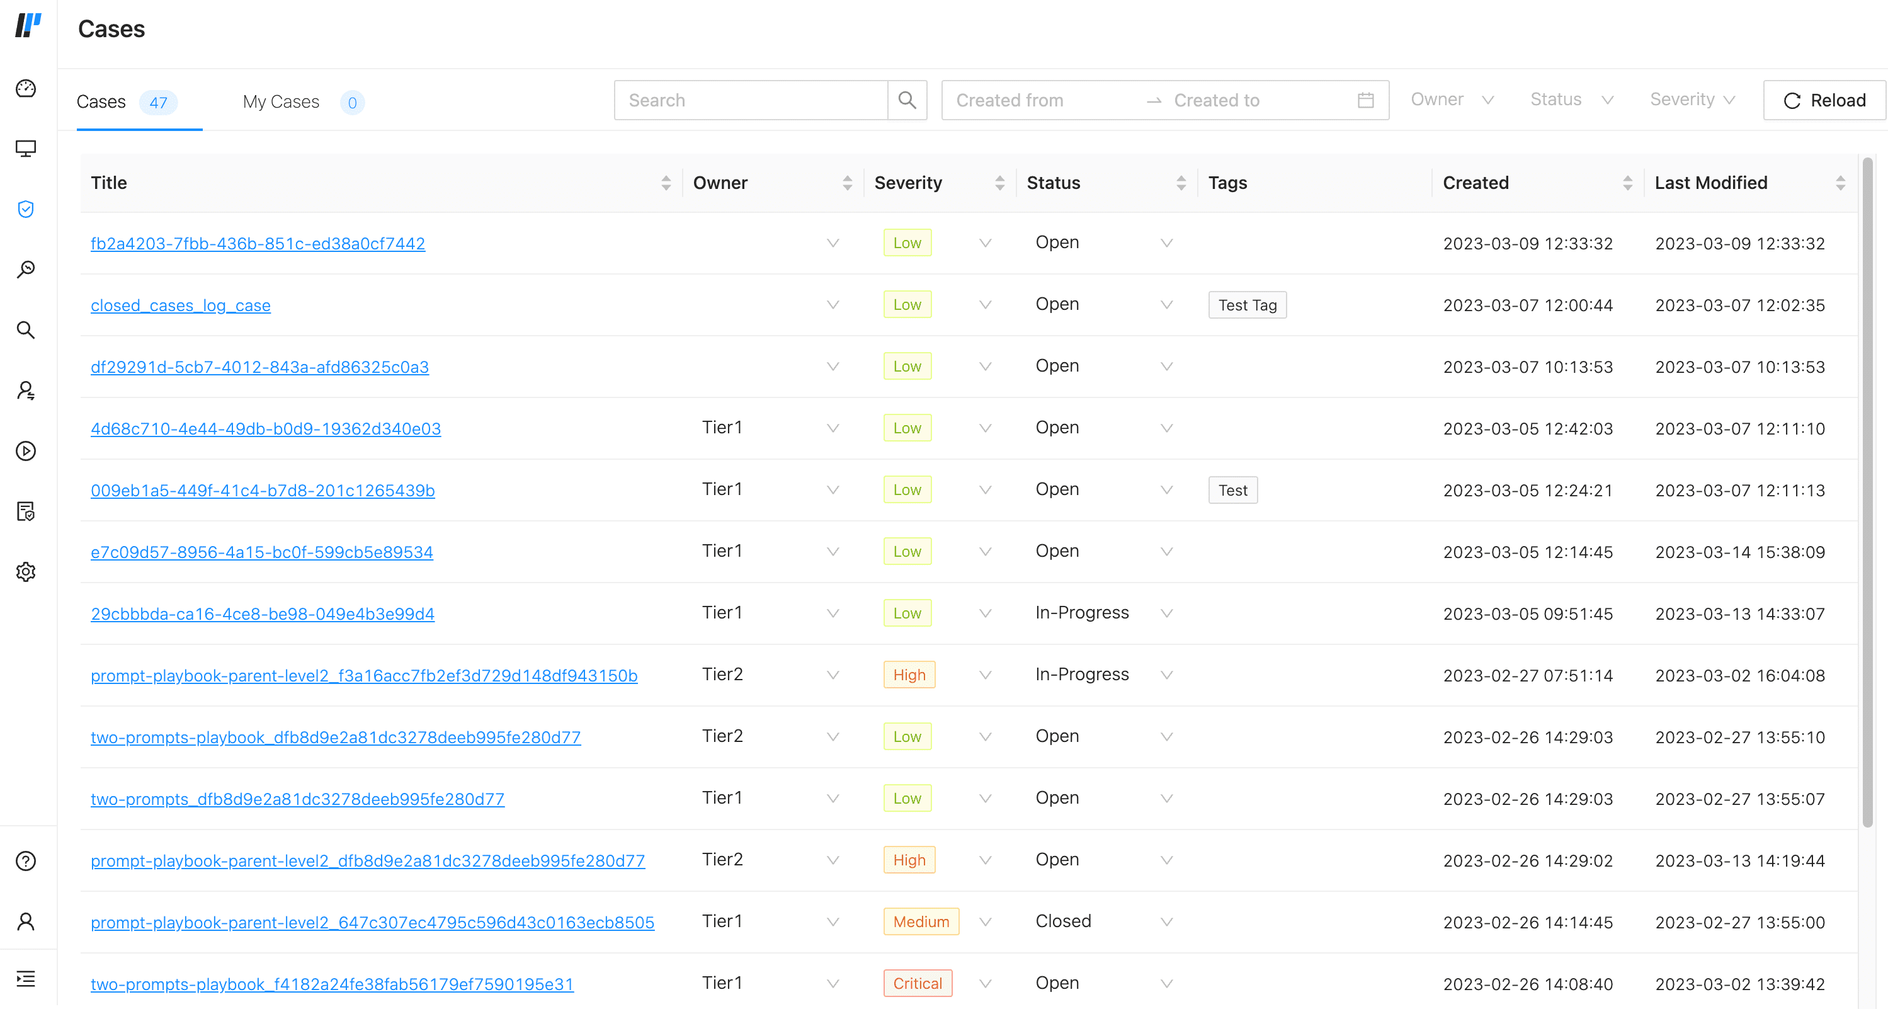Image resolution: width=1888 pixels, height=1009 pixels.
Task: Open the Severity filter dropdown
Action: point(1692,100)
